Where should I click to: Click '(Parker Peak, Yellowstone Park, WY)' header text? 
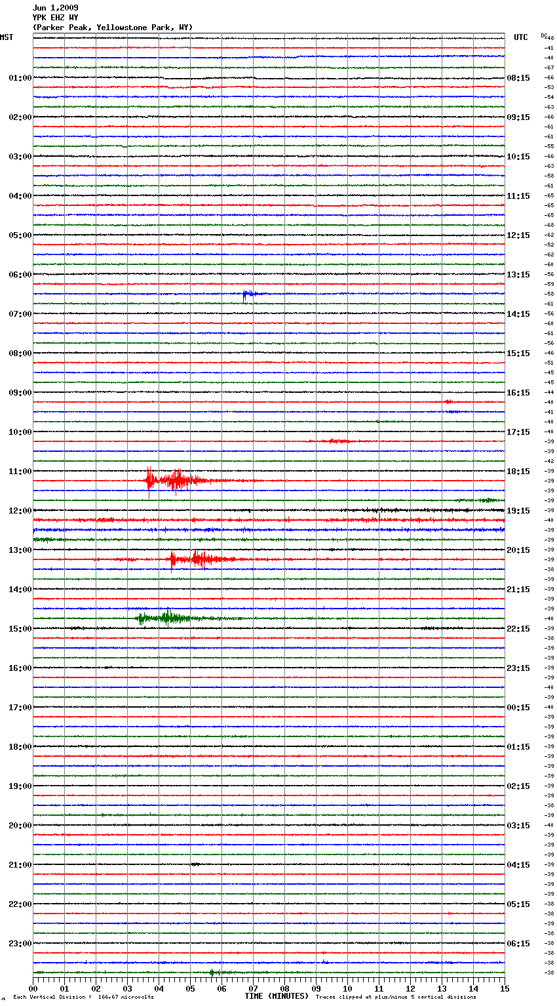point(113,28)
